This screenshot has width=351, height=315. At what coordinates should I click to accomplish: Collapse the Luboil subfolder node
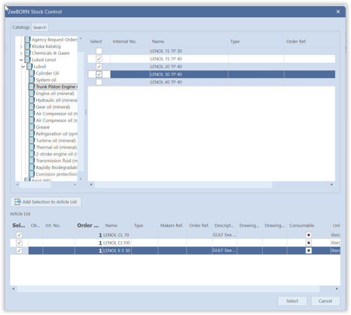(23, 67)
